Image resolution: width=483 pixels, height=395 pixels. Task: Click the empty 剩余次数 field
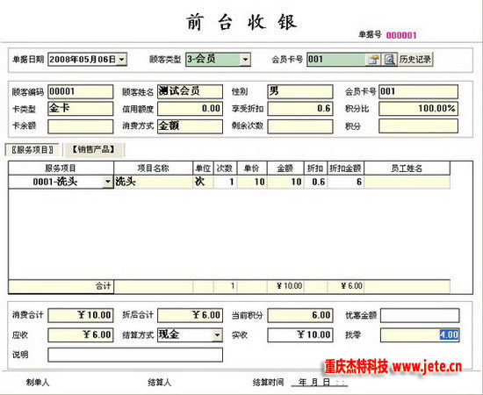pyautogui.click(x=300, y=126)
